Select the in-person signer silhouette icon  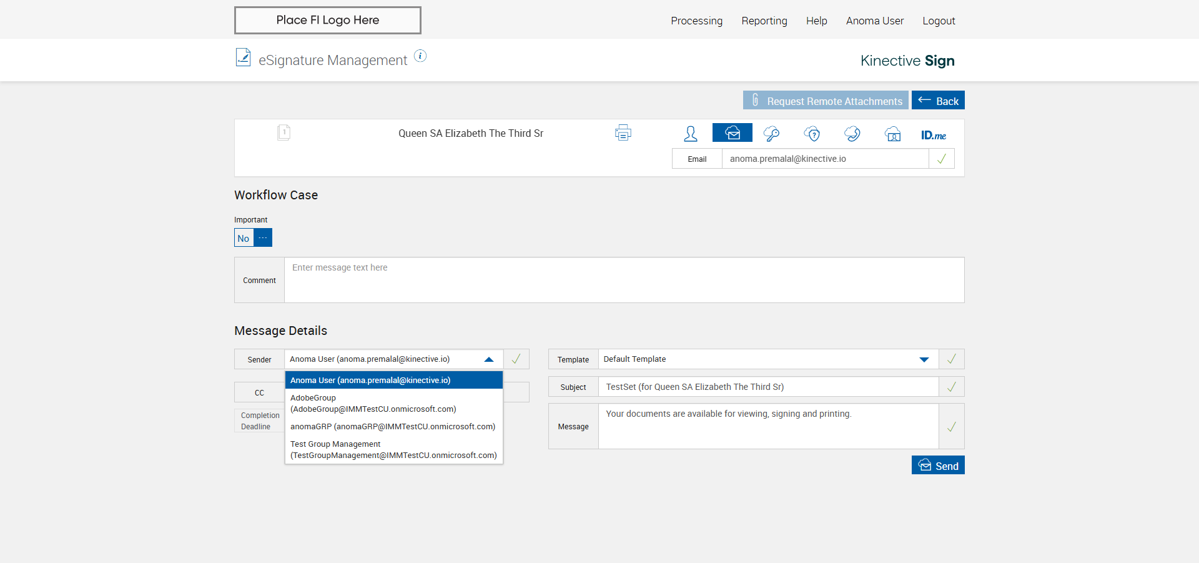click(691, 134)
